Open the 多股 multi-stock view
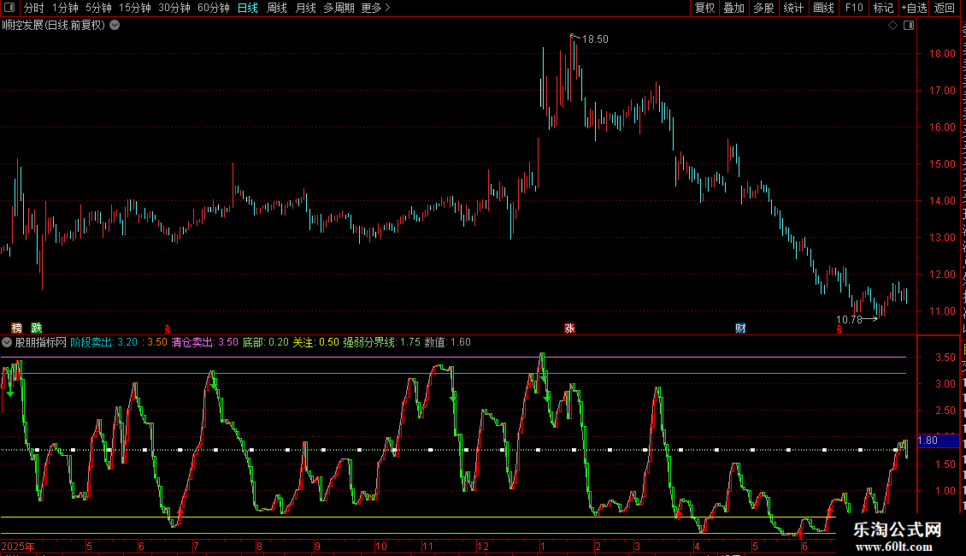This screenshot has height=556, width=966. (764, 8)
